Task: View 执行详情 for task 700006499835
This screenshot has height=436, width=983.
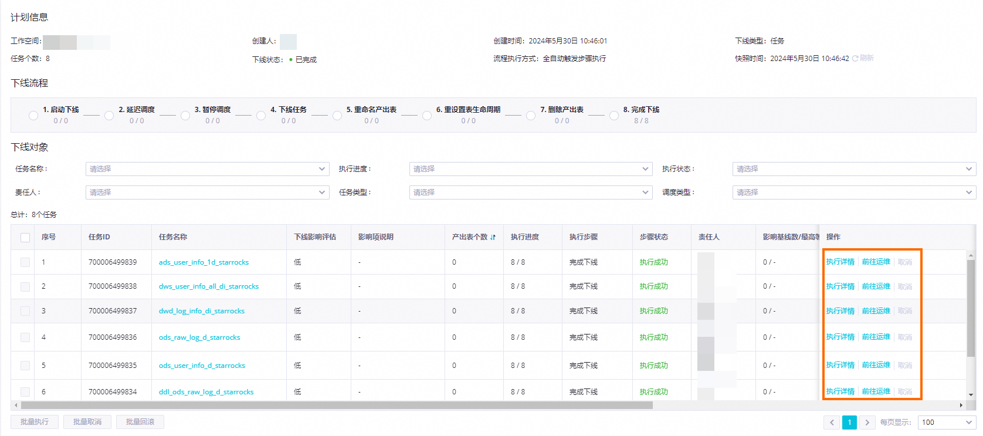Action: coord(840,365)
